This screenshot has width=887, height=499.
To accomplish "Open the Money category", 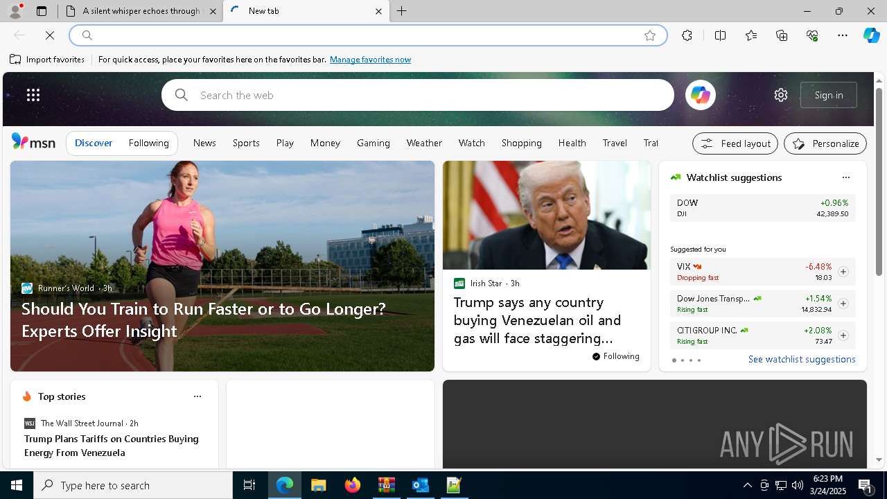I will (325, 143).
